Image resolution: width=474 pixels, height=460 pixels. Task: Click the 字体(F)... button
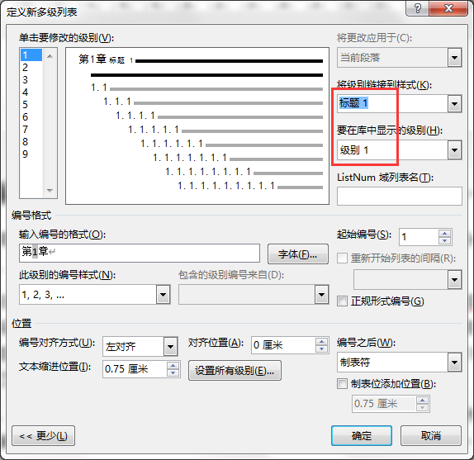coord(298,254)
